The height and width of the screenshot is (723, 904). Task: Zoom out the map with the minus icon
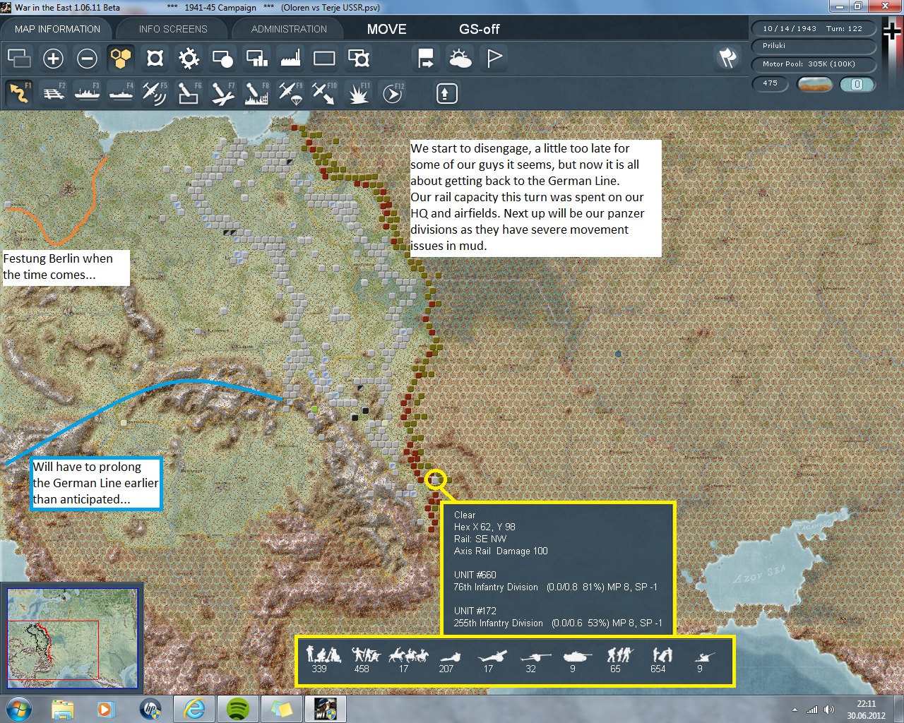[x=87, y=58]
